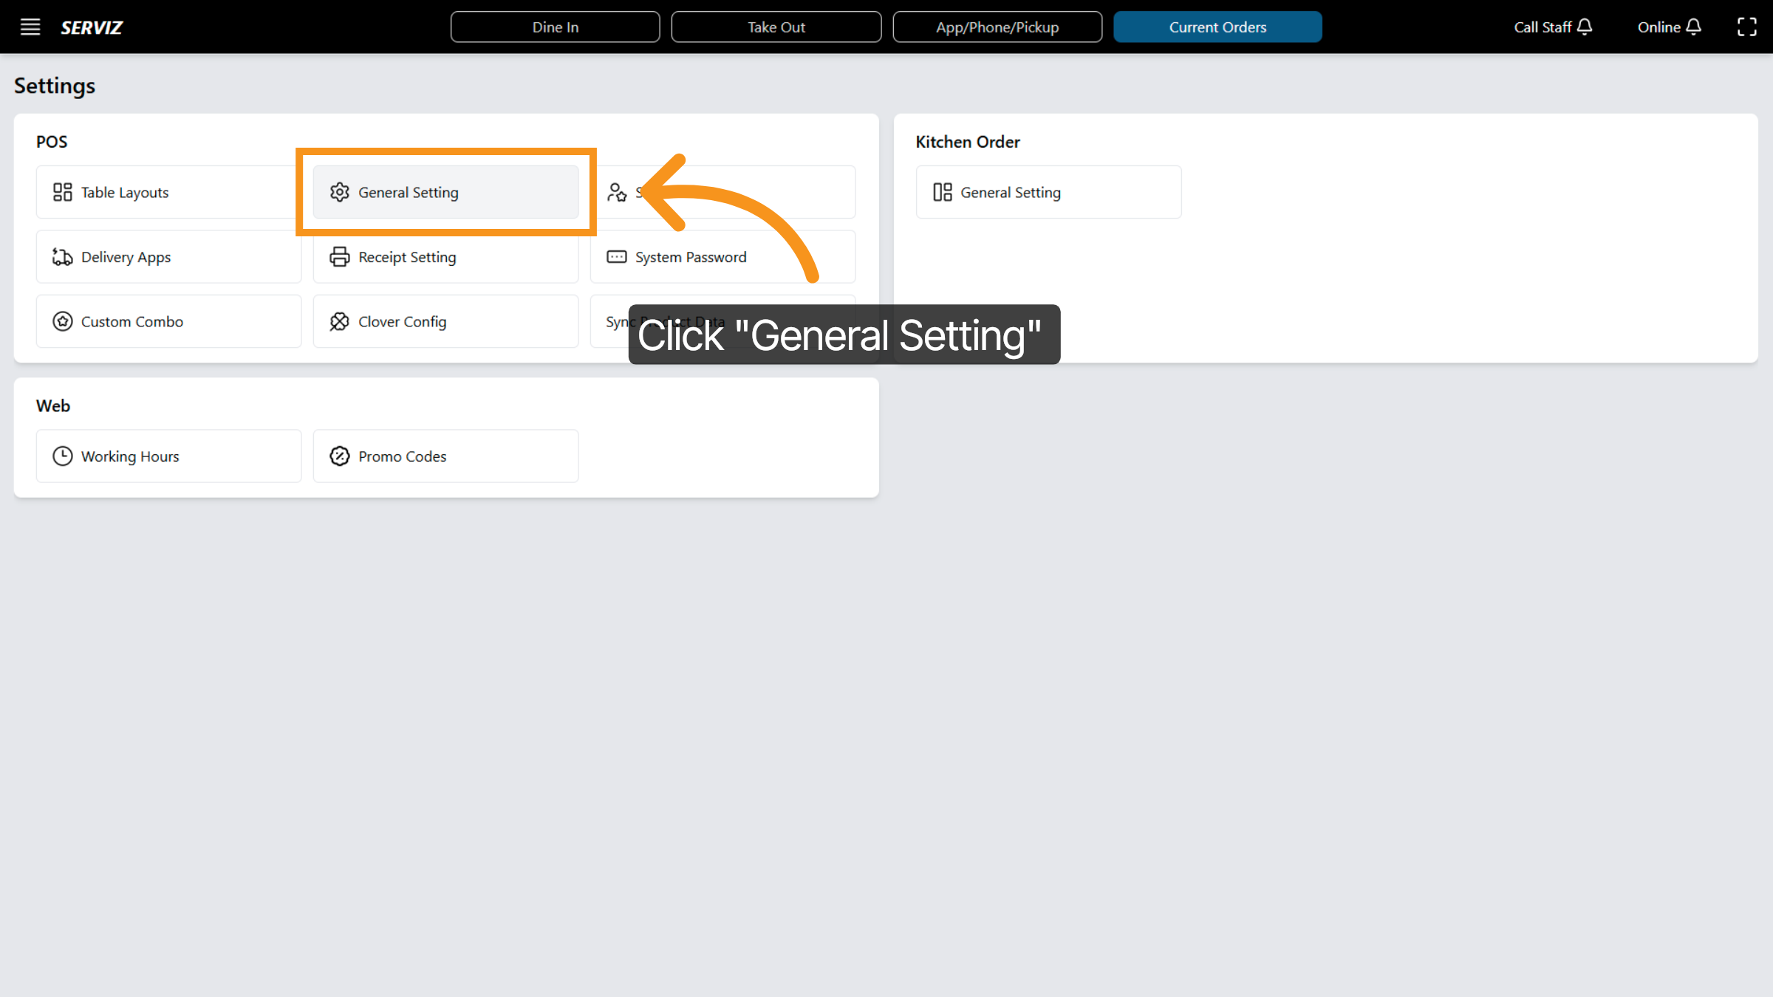Image resolution: width=1773 pixels, height=997 pixels.
Task: Click the Kitchen Order layout icon
Action: [x=942, y=192]
